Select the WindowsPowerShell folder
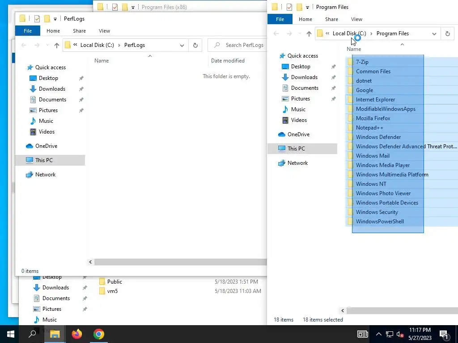The height and width of the screenshot is (343, 458). 380,222
